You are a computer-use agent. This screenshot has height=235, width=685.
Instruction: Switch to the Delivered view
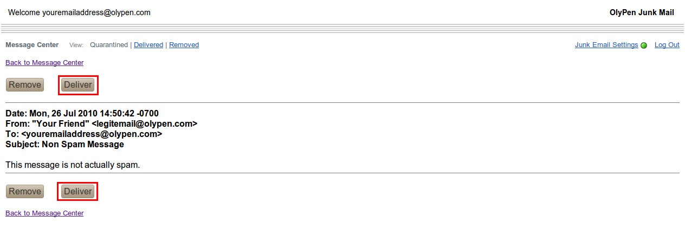point(148,45)
